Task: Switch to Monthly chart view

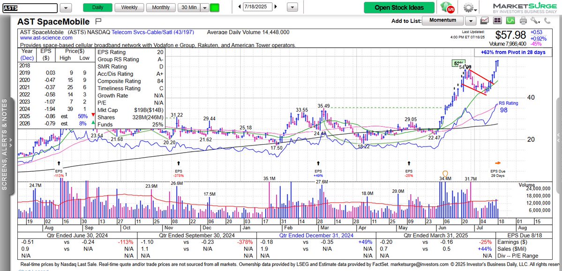Action: tap(161, 7)
